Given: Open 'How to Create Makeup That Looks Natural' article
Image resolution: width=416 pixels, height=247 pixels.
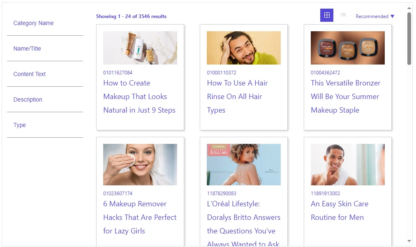Looking at the screenshot, I should [x=139, y=97].
